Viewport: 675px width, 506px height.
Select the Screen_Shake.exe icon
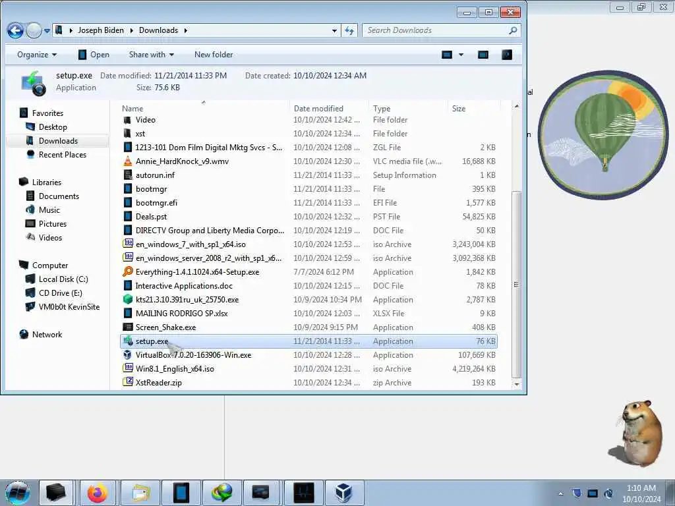click(x=128, y=327)
